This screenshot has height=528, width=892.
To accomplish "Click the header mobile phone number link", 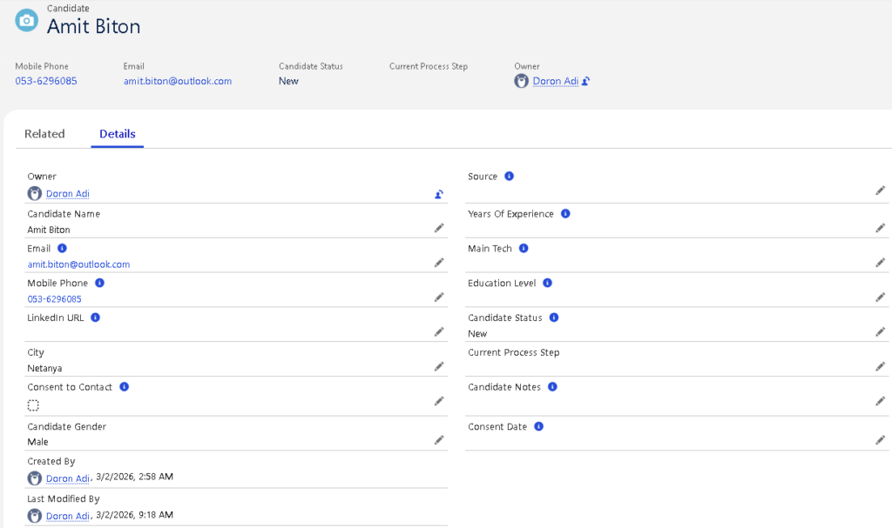I will (x=46, y=81).
